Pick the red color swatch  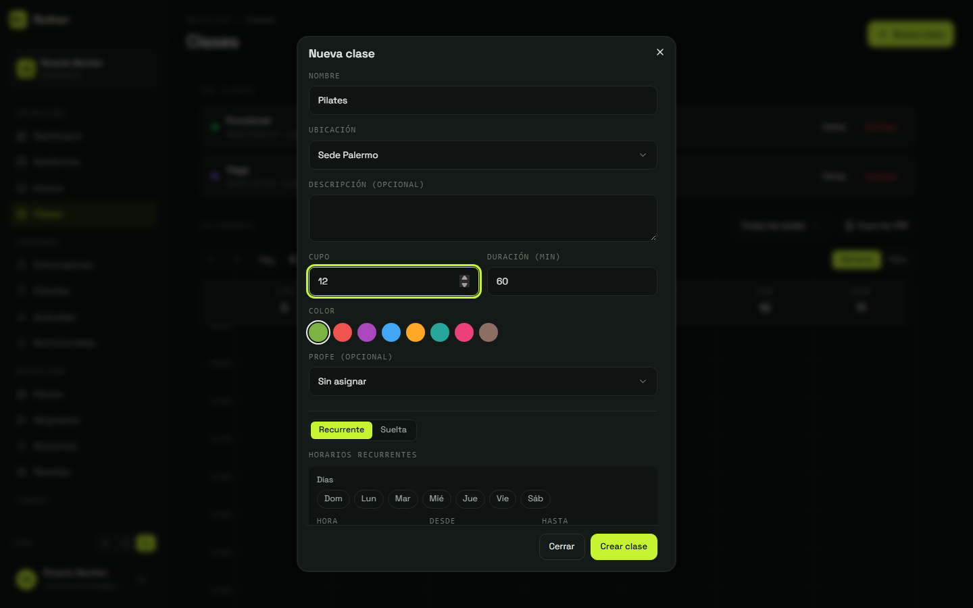coord(343,332)
